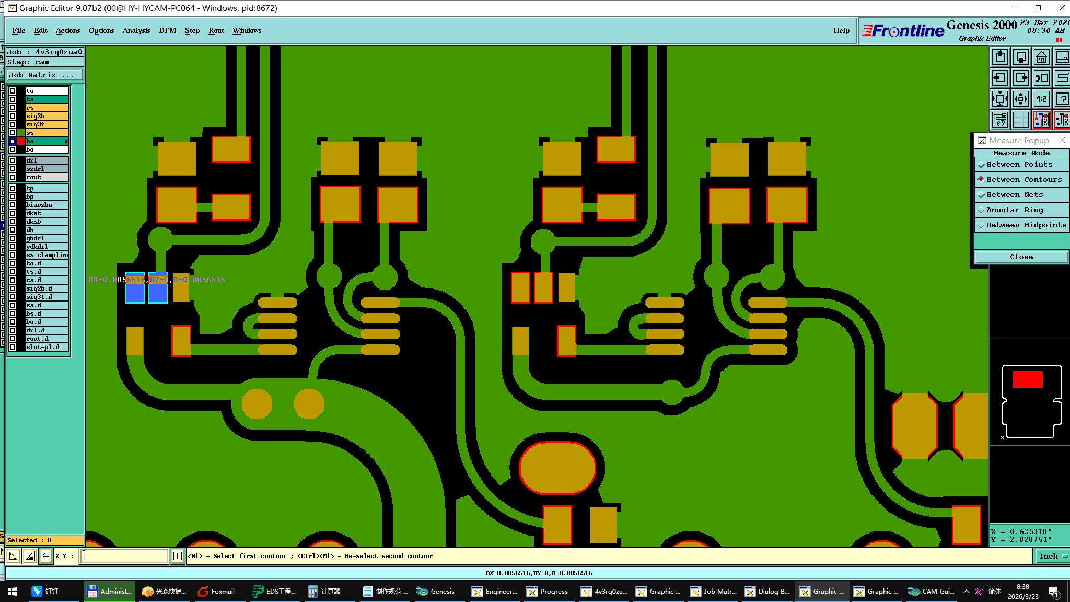Open the Analysis menu
The width and height of the screenshot is (1070, 602).
(x=136, y=30)
